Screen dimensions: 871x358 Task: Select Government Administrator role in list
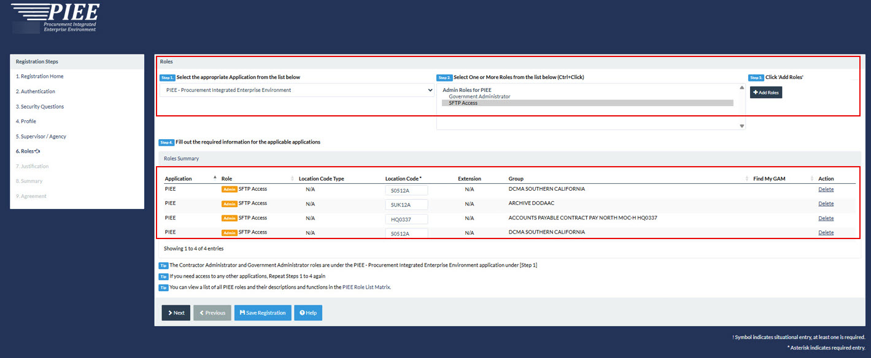[479, 97]
